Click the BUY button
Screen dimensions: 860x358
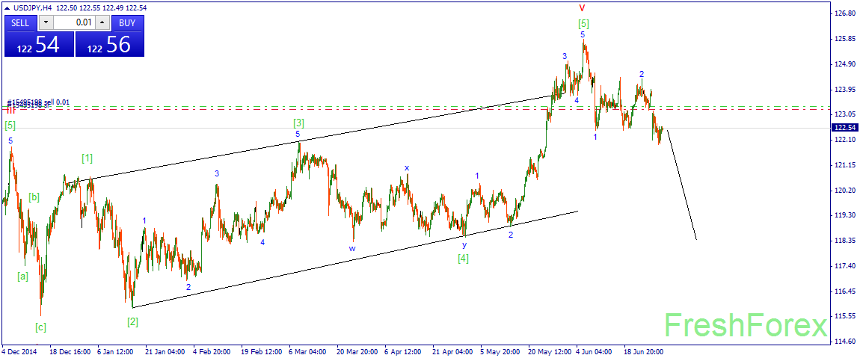pyautogui.click(x=128, y=22)
